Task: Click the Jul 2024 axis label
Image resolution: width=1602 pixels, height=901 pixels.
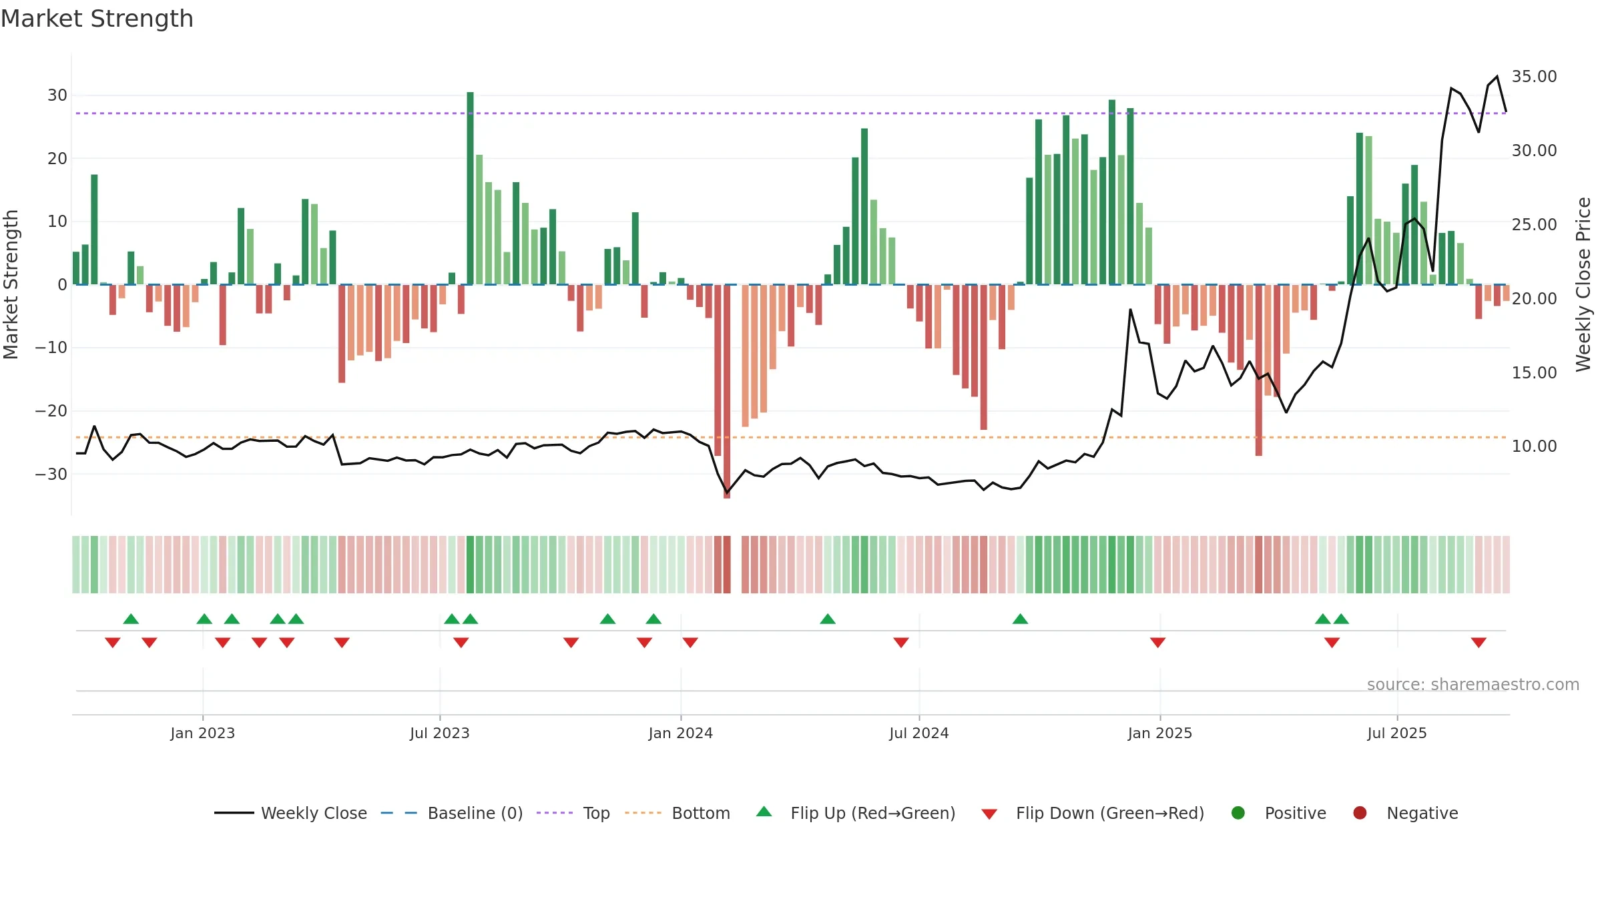Action: point(919,733)
